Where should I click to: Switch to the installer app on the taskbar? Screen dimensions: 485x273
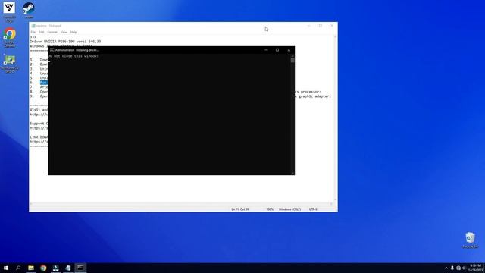coord(55,268)
